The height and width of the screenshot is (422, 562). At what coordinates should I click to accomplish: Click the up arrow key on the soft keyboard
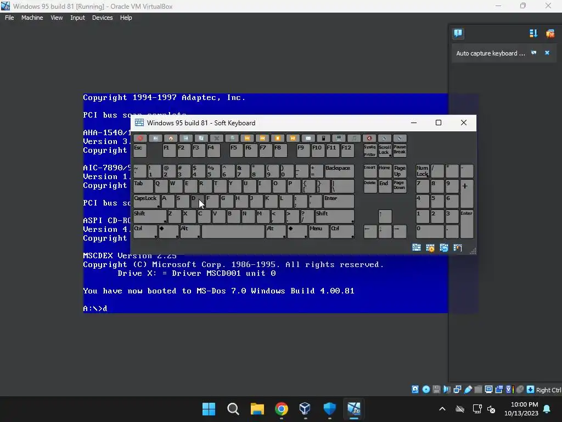(385, 216)
